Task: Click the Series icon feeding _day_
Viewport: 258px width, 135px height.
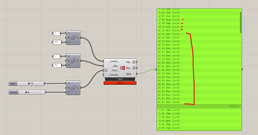Action: (x=73, y=61)
